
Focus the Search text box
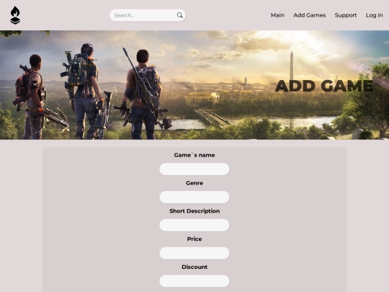[x=145, y=15]
